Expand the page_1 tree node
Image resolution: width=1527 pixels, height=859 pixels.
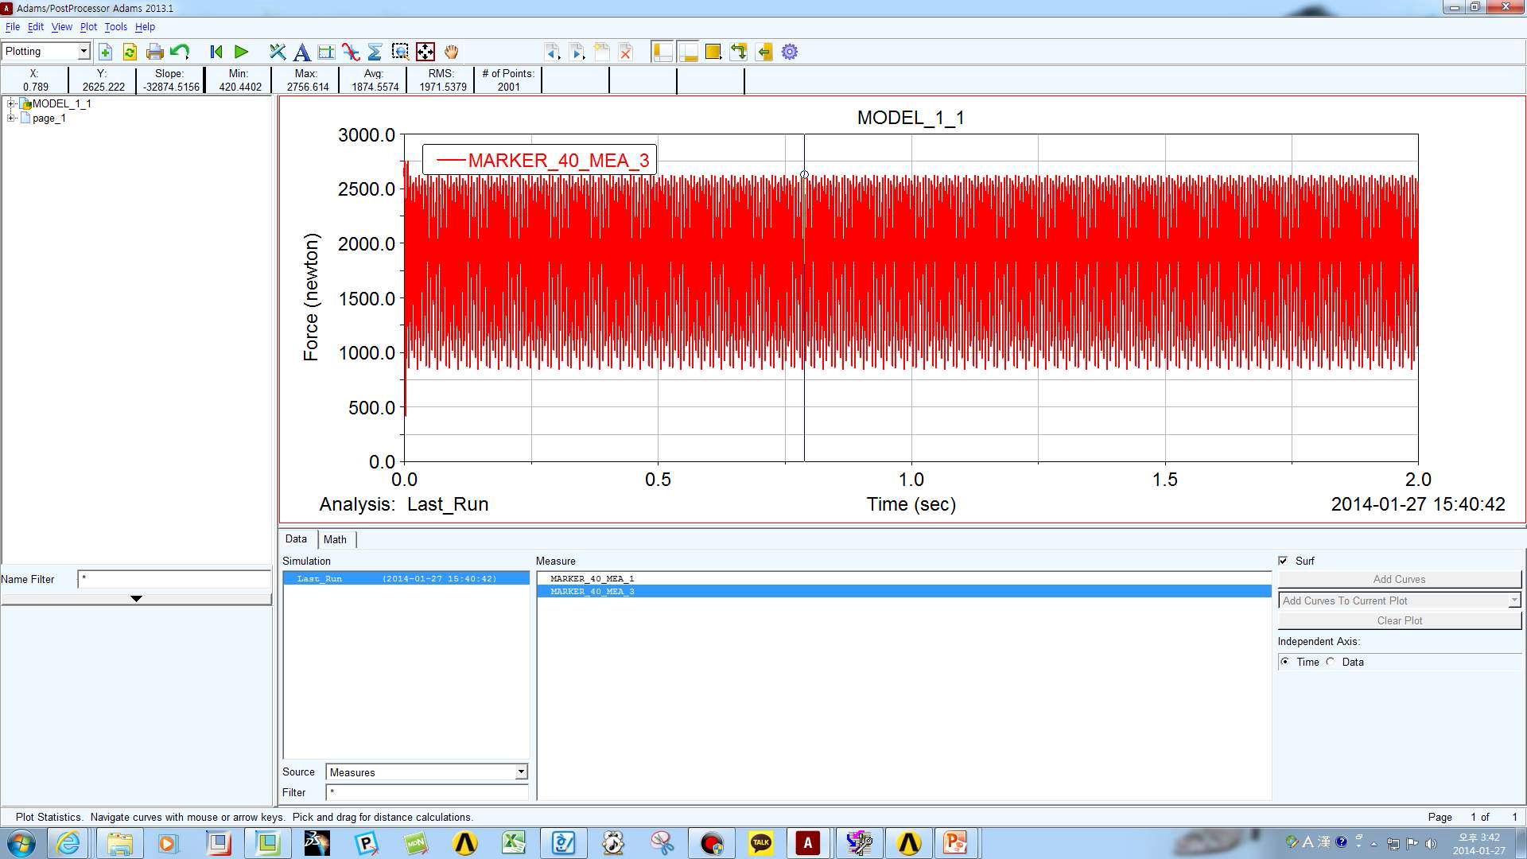point(11,118)
